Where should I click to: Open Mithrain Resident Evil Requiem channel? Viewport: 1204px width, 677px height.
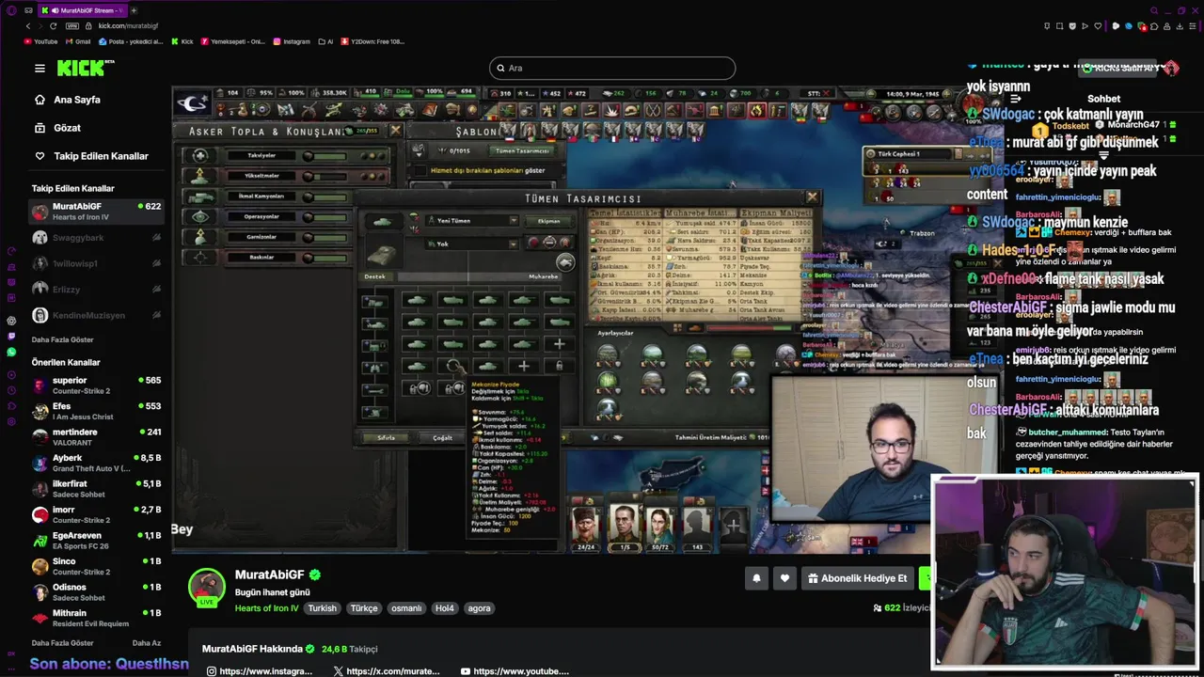tap(96, 618)
